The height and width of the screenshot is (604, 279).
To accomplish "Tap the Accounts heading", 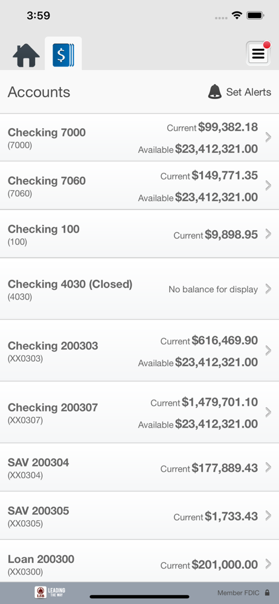I will click(x=39, y=92).
